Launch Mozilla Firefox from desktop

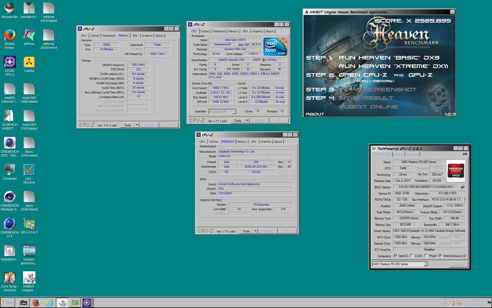(x=10, y=39)
